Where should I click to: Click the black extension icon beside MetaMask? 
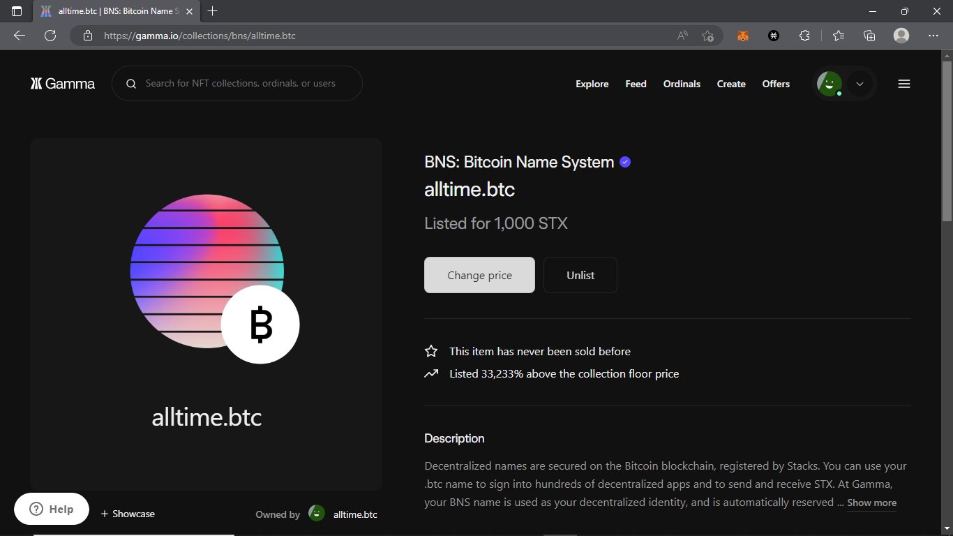pos(773,35)
